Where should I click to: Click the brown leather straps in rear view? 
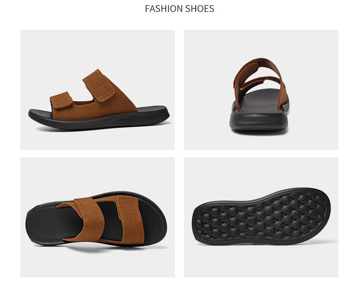pyautogui.click(x=259, y=79)
